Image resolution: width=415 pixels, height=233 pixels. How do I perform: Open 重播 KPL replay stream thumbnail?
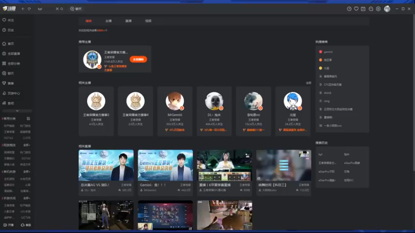click(225, 165)
